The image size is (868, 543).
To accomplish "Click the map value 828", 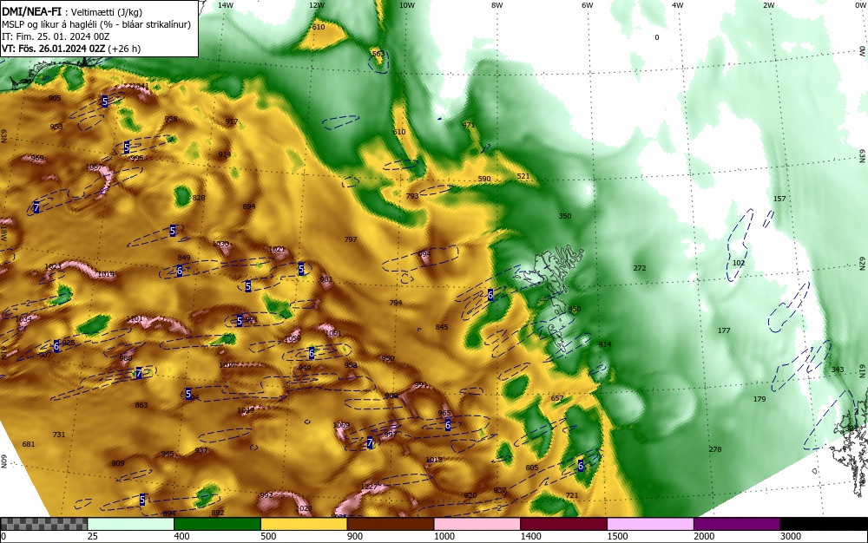I will (x=199, y=198).
